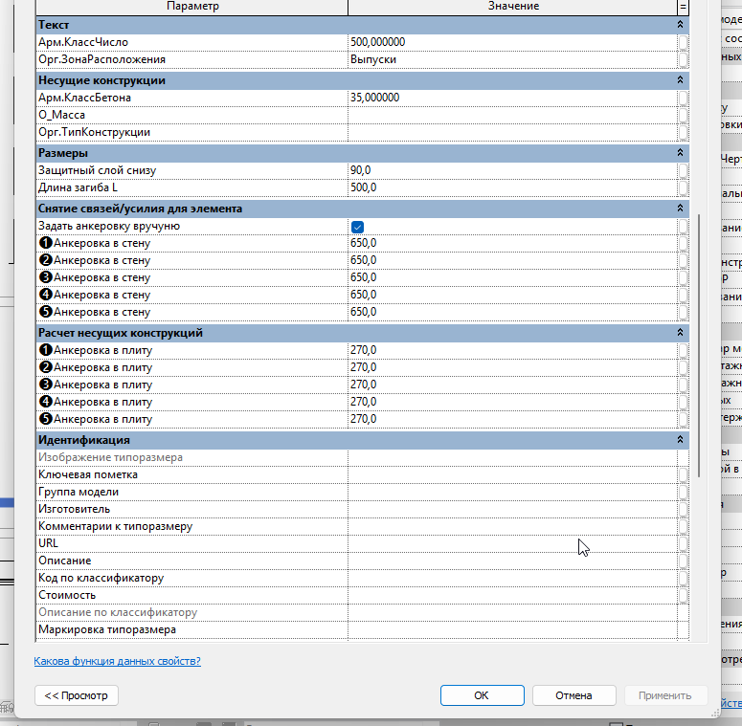
Task: Click the associate button for ❶Анкеровка в стену
Action: [x=683, y=243]
